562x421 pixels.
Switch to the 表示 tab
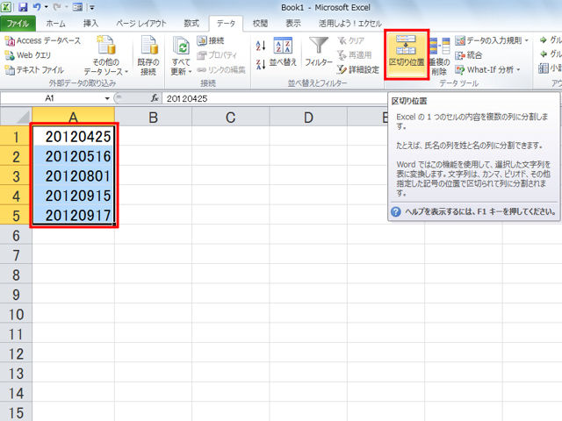pyautogui.click(x=292, y=24)
